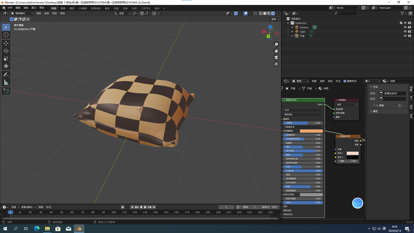Click the pan view hand icon
Screen dimensions: 414x233
point(276,51)
